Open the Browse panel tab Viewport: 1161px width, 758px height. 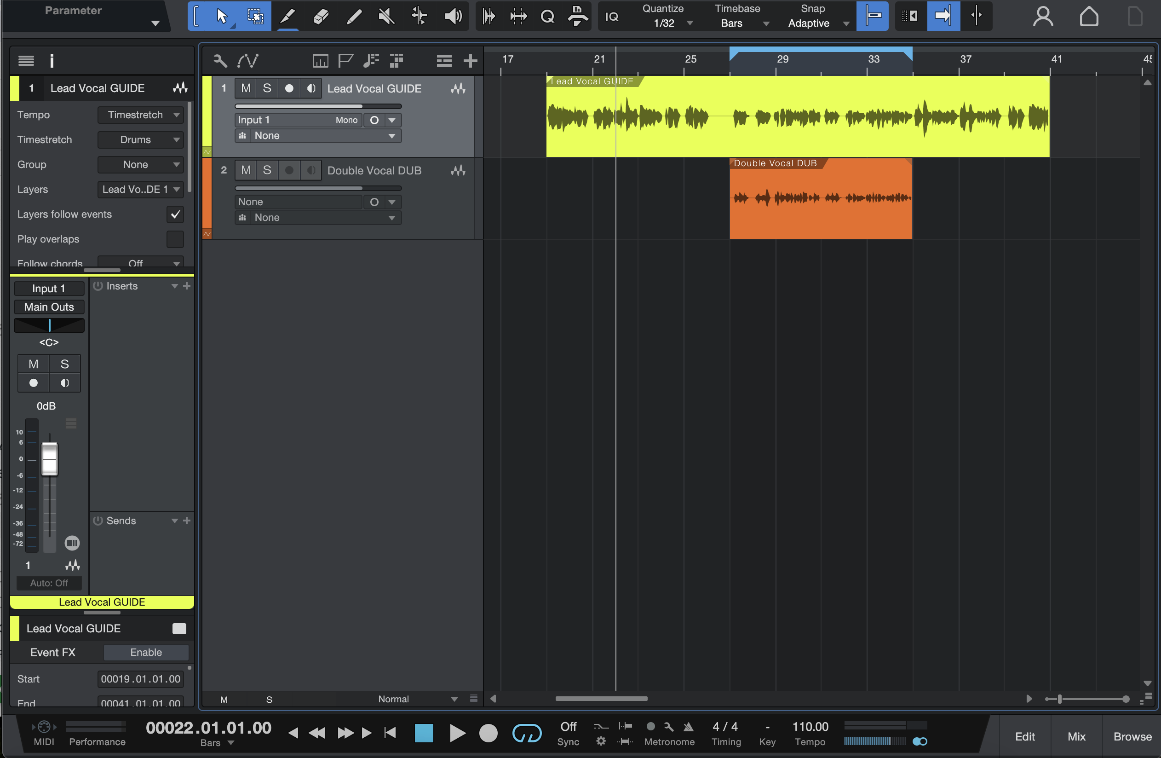coord(1132,736)
